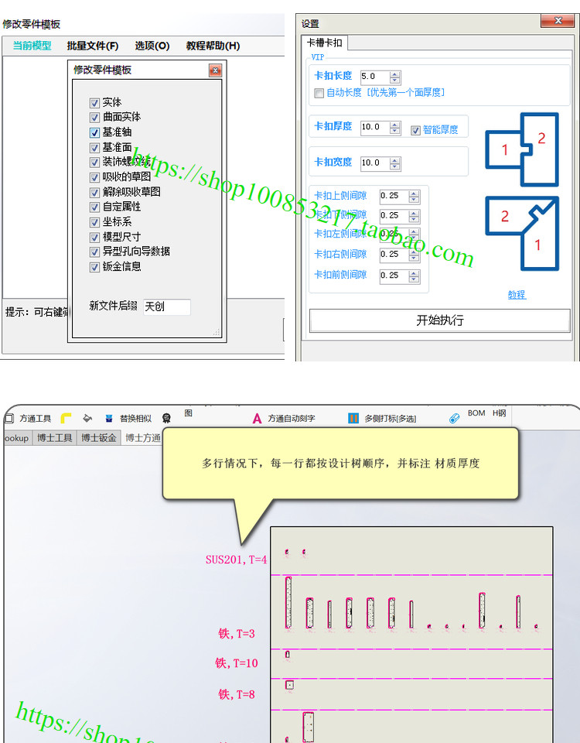Click the 卡扣宽度 value field
Image resolution: width=580 pixels, height=743 pixels.
click(374, 163)
